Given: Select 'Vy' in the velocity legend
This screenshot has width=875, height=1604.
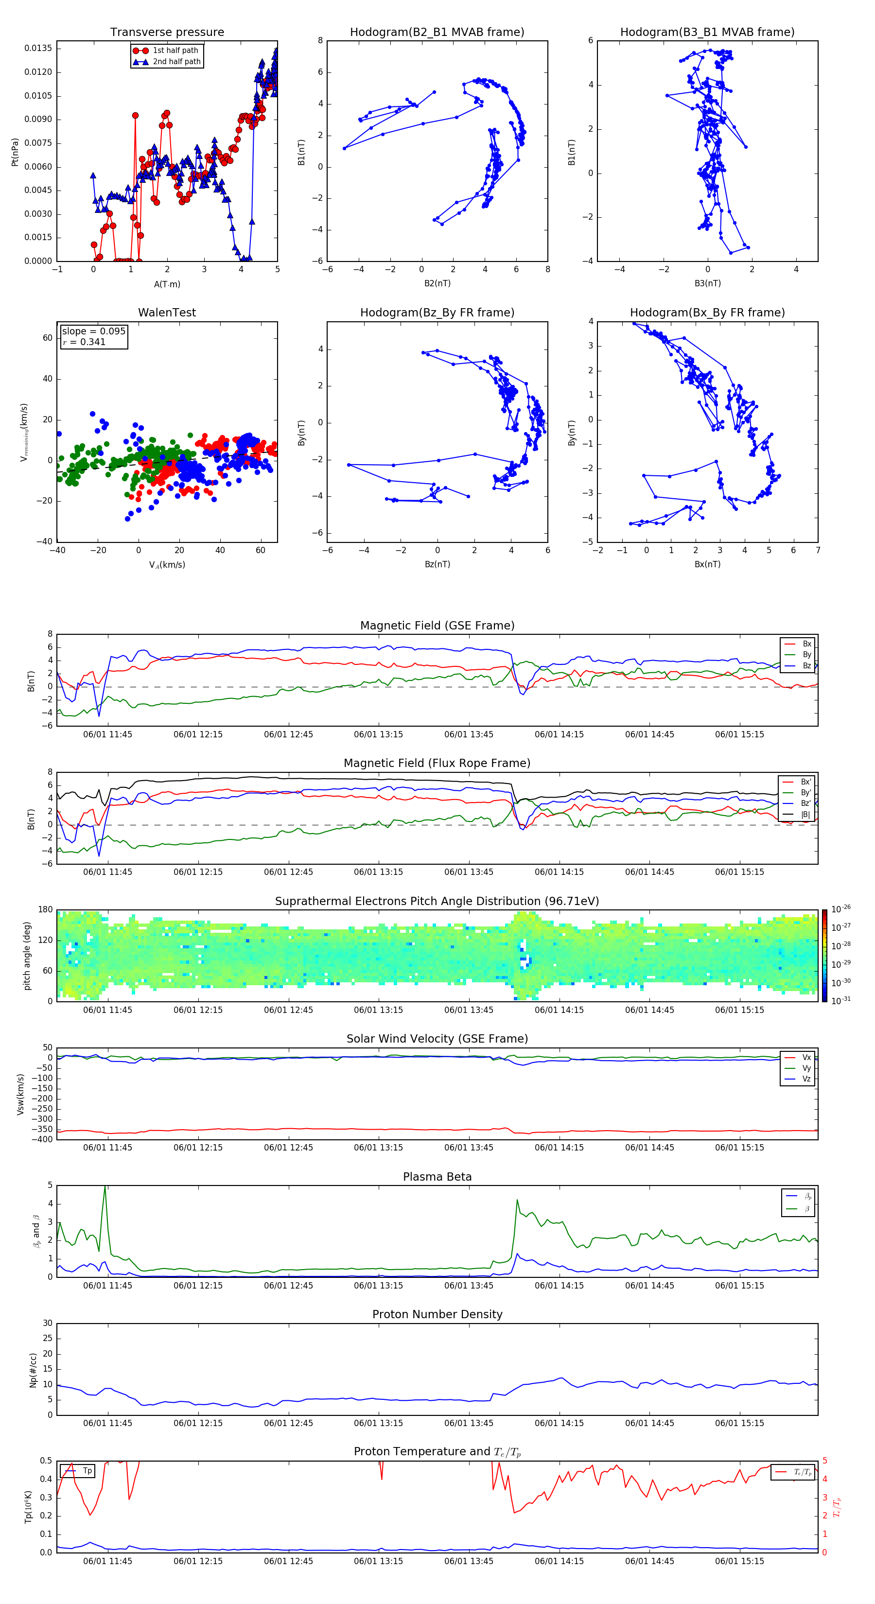Looking at the screenshot, I should point(798,1068).
